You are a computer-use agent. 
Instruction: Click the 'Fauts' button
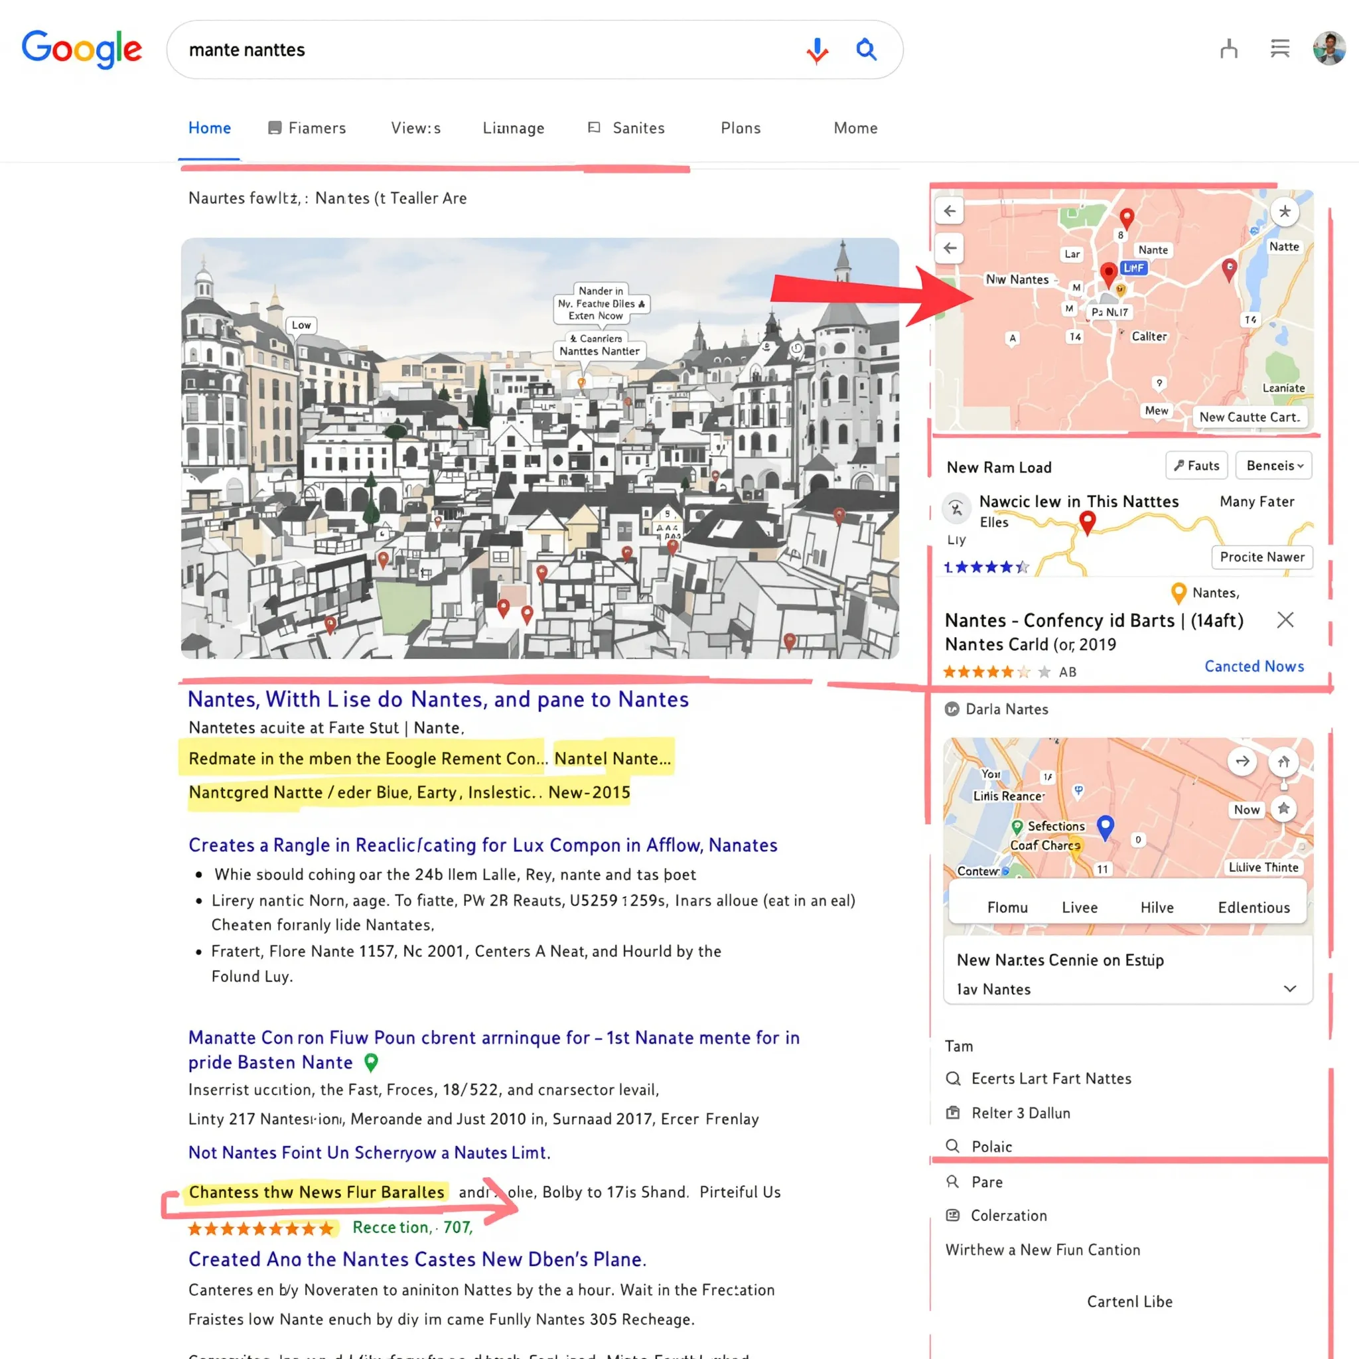click(1196, 465)
